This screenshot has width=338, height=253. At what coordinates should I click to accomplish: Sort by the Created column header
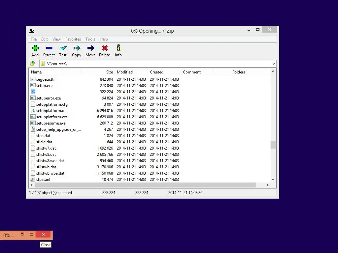[x=164, y=72]
